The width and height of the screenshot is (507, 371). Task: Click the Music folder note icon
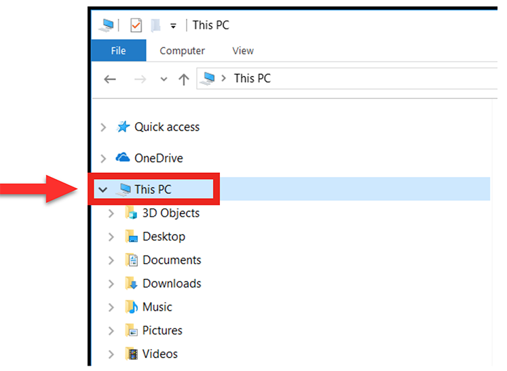[131, 307]
